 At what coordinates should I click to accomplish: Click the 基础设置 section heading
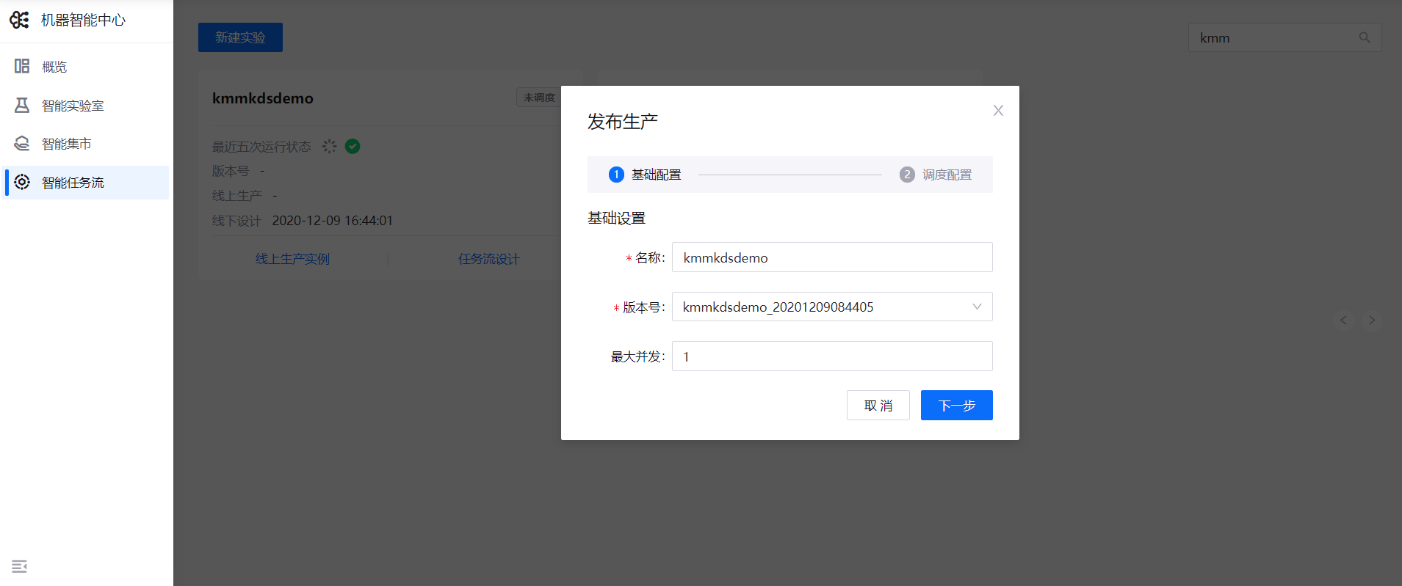(x=616, y=218)
